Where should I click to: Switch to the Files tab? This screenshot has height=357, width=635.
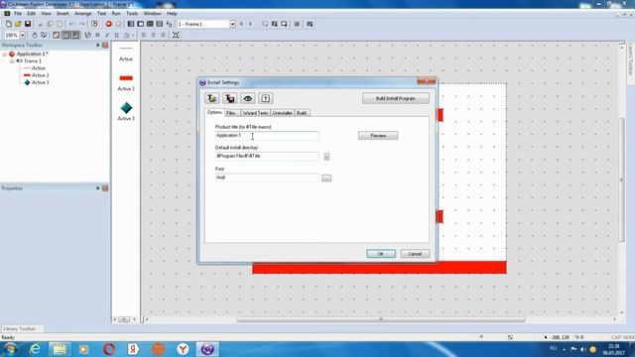231,113
